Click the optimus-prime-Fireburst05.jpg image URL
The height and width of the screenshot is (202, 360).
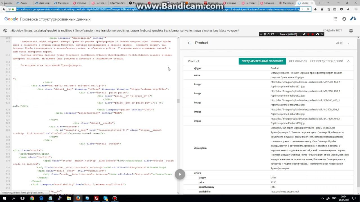(305, 121)
